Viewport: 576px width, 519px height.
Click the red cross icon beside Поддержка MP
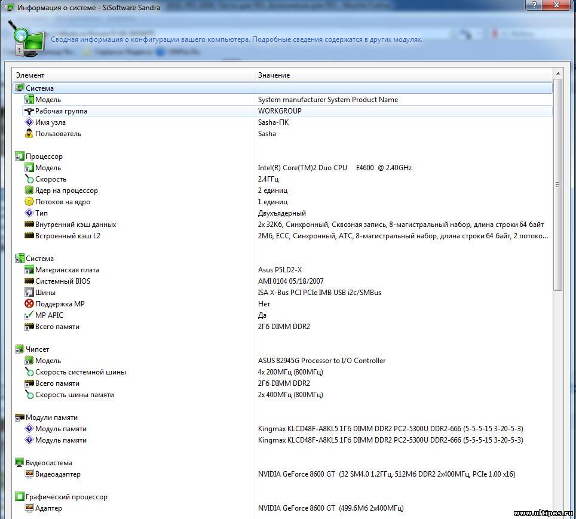pyautogui.click(x=29, y=304)
